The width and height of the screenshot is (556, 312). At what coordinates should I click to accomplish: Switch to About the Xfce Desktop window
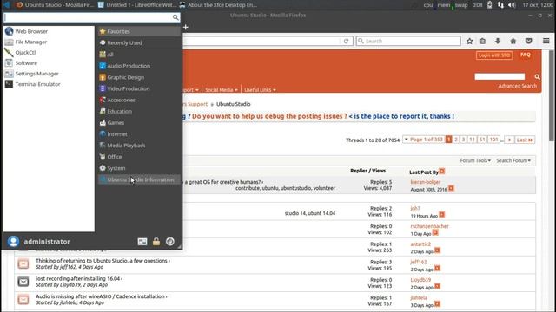click(218, 5)
